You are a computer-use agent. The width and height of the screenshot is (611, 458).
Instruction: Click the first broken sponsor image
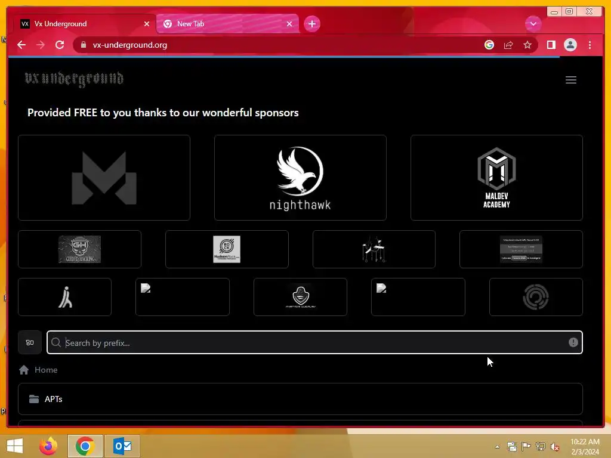(146, 288)
